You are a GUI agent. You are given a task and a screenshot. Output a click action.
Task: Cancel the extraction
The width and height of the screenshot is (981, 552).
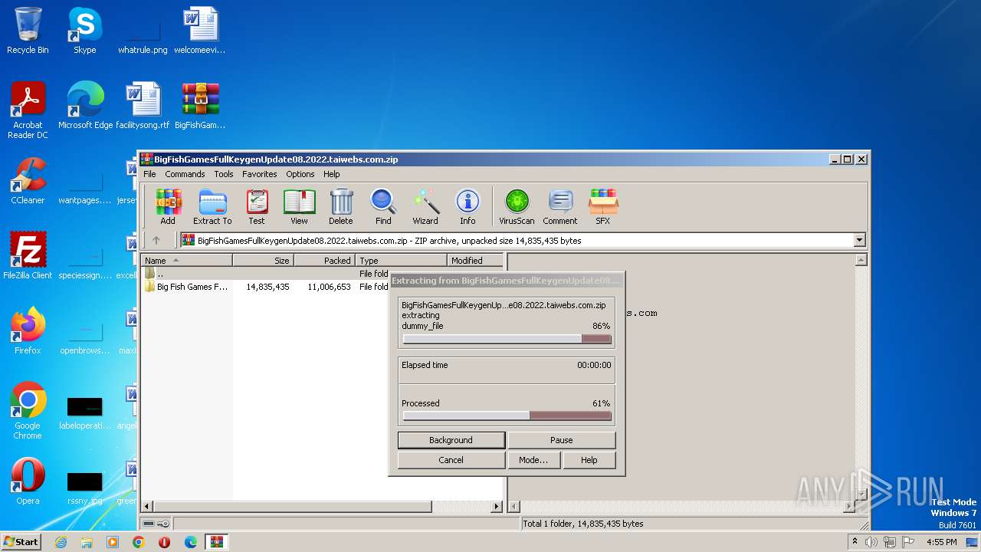point(451,460)
